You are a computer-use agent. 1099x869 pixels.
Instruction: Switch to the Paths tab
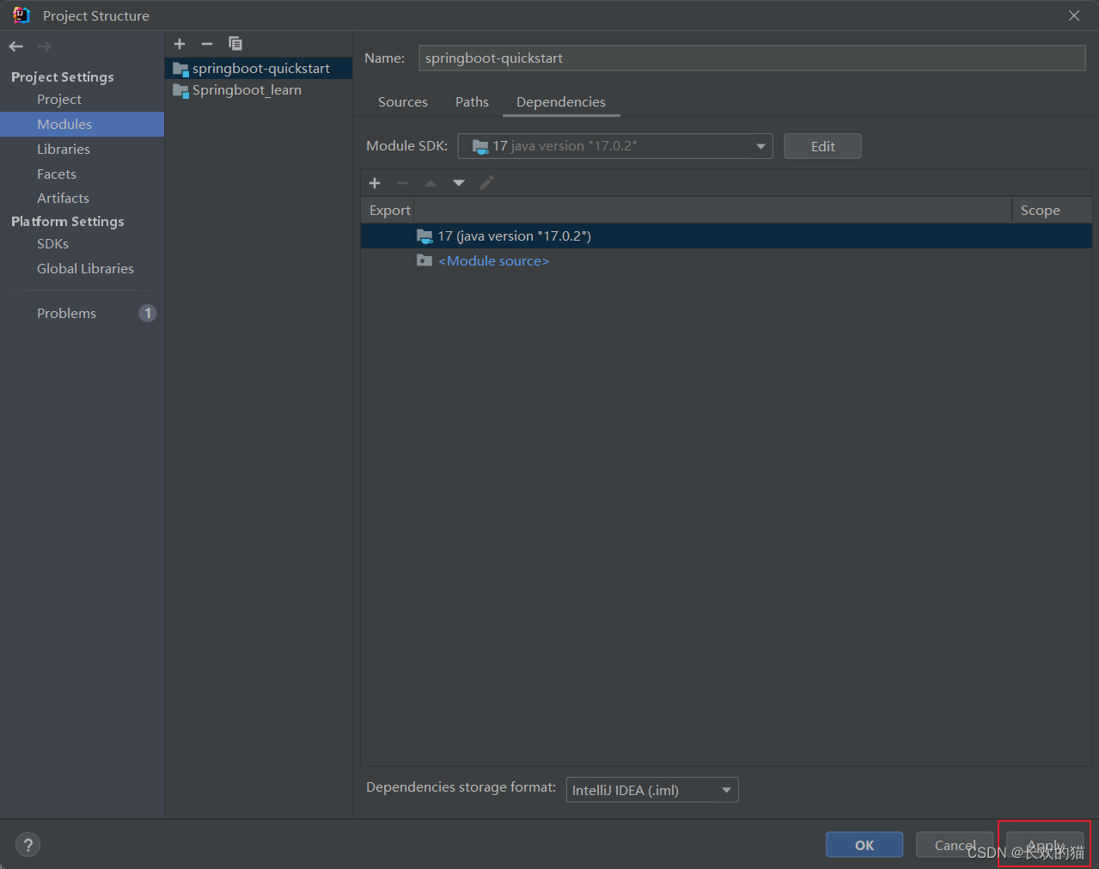click(x=472, y=102)
